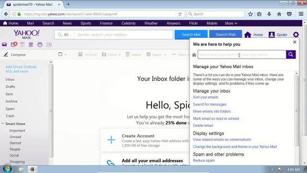Select the Inbox folder

click(10, 79)
